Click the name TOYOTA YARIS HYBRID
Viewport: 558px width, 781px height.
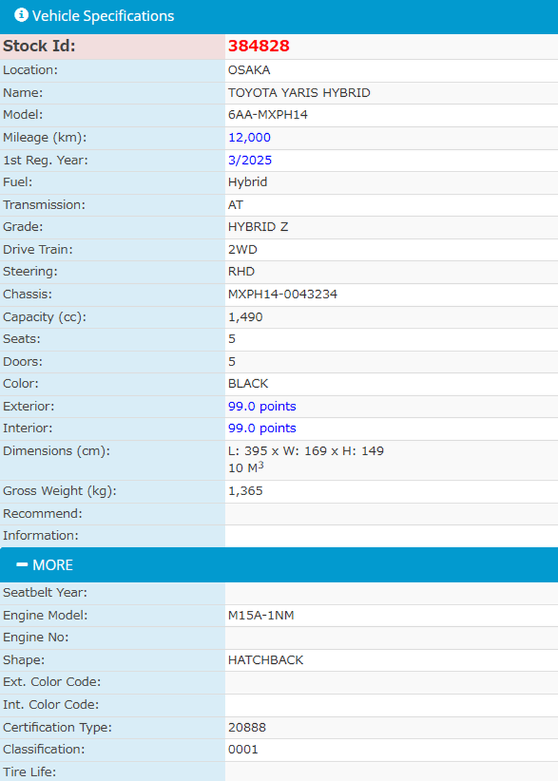point(299,93)
